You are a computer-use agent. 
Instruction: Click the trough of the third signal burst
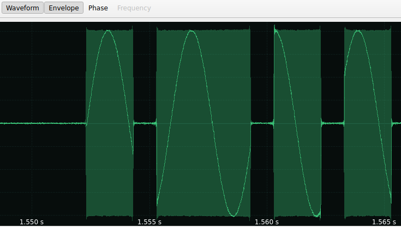317,214
